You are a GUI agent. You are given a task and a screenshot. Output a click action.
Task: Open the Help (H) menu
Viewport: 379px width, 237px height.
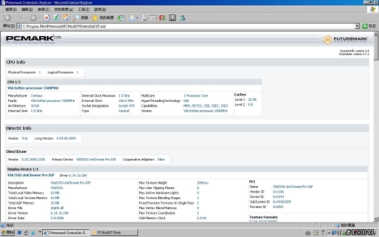click(100, 9)
